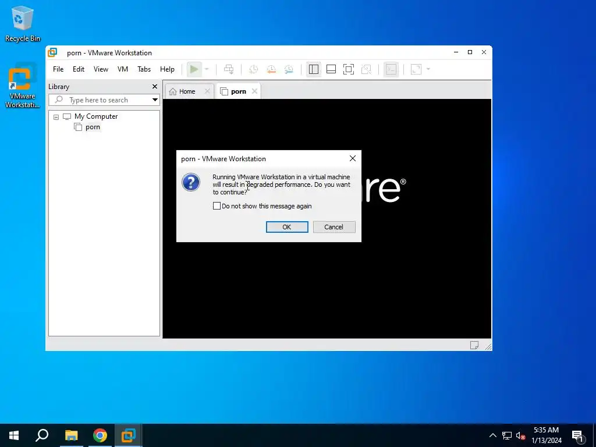This screenshot has height=447, width=596.
Task: Open Recycle Bin desktop icon
Action: coord(23,23)
